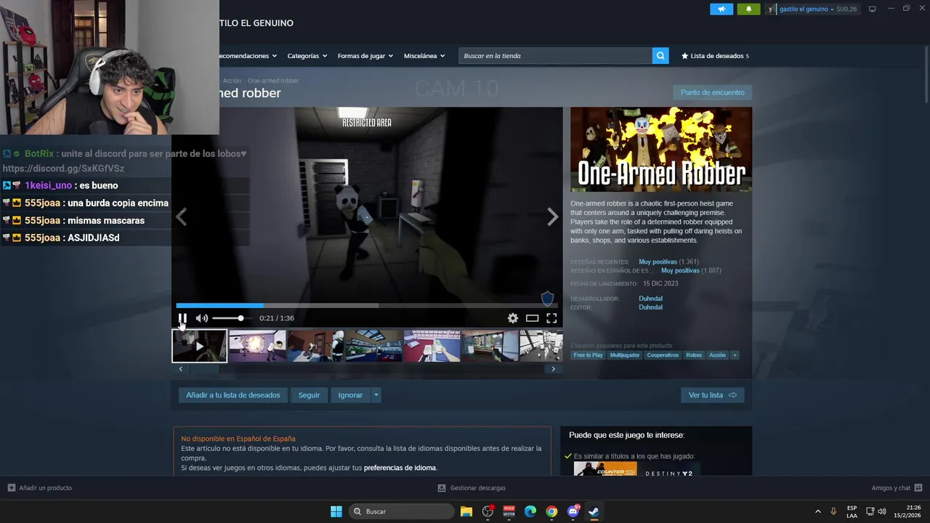Screen dimensions: 930x523
Task: Open Steam notifications bell
Action: coord(749,9)
